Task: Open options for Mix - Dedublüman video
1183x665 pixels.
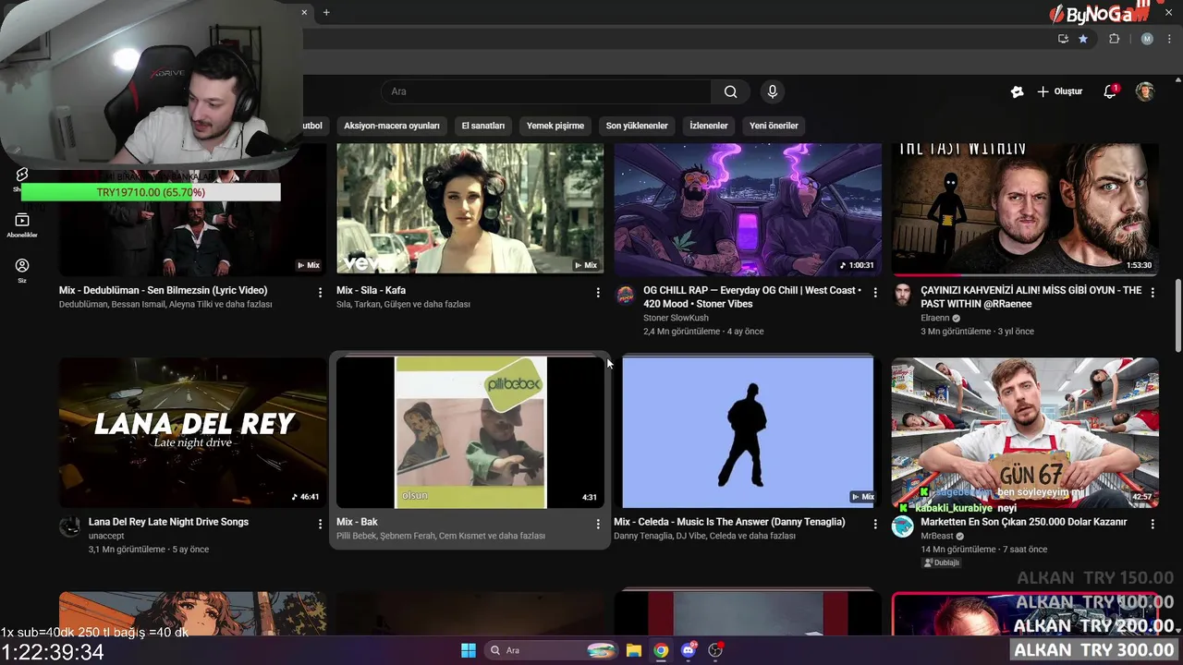Action: pyautogui.click(x=321, y=292)
